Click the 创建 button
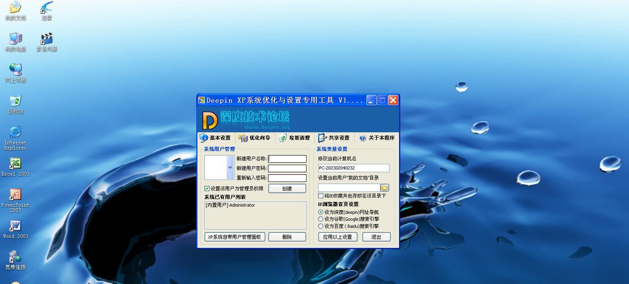 pyautogui.click(x=287, y=188)
